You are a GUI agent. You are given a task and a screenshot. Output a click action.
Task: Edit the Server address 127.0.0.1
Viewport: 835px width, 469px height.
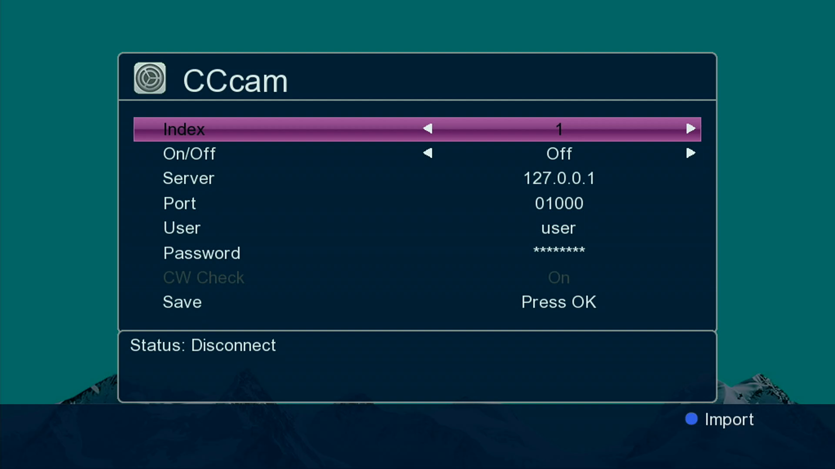559,178
